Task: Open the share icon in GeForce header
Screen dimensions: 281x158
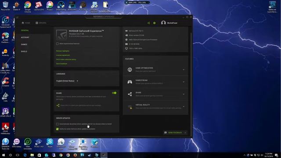Action: click(x=148, y=23)
